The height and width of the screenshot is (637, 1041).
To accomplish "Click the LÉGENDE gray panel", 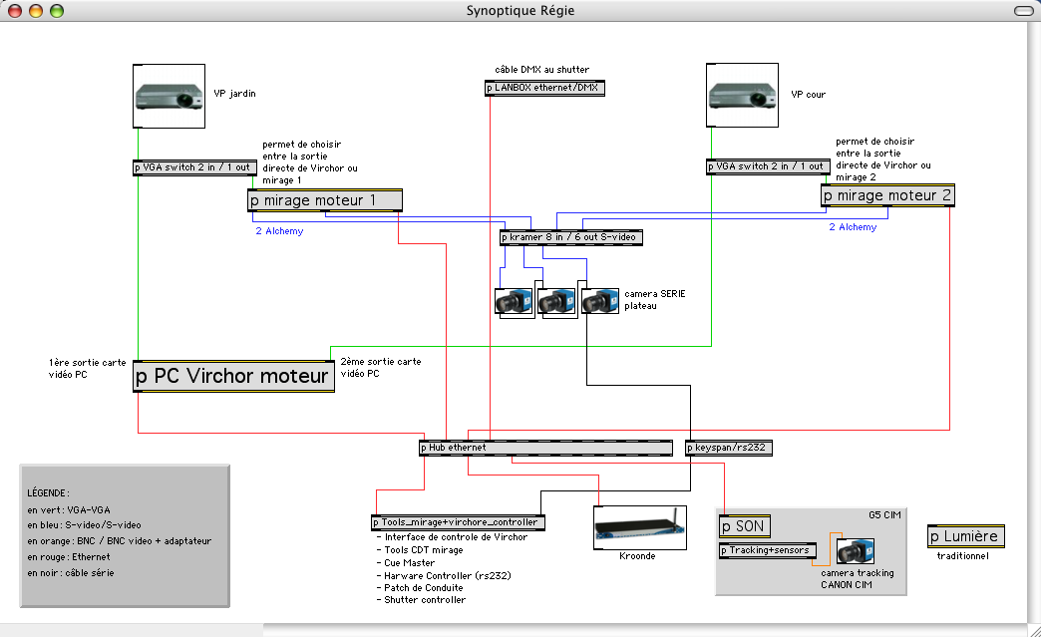I will click(125, 536).
